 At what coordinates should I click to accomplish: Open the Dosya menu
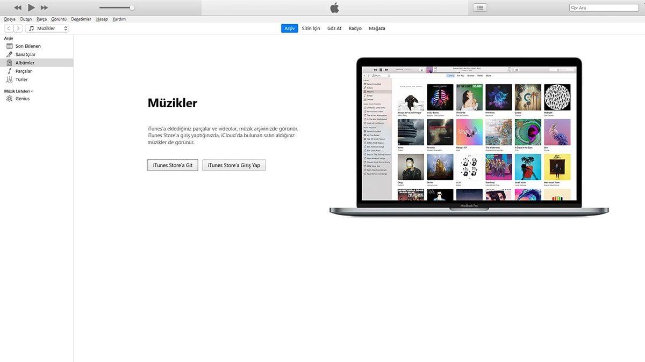tap(10, 19)
